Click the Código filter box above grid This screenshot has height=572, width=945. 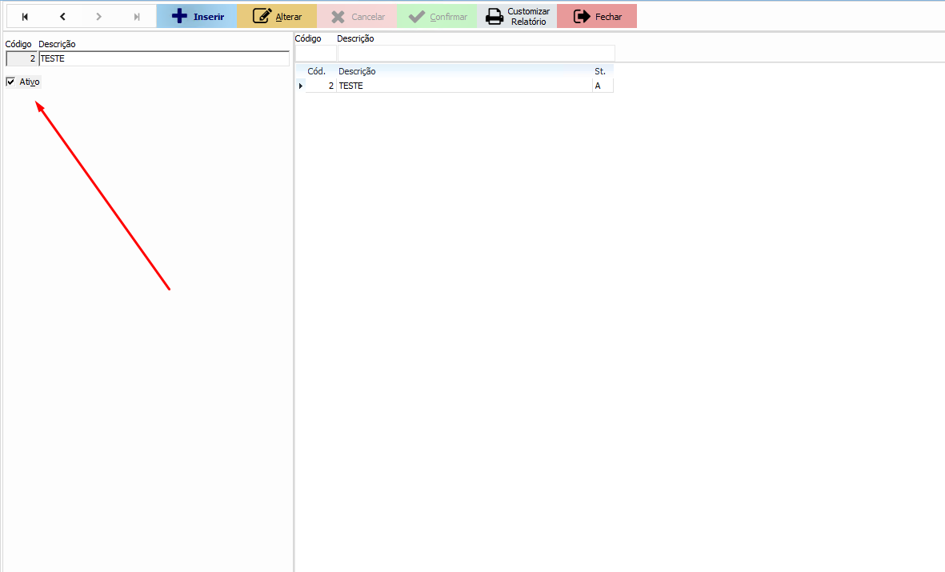[316, 53]
